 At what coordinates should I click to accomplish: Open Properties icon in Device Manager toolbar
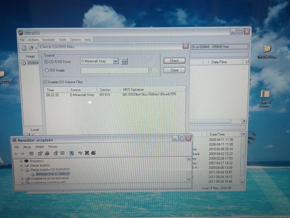40,153
